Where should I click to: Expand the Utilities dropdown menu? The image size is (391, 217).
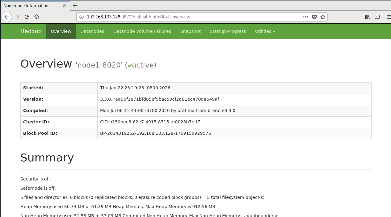point(265,31)
